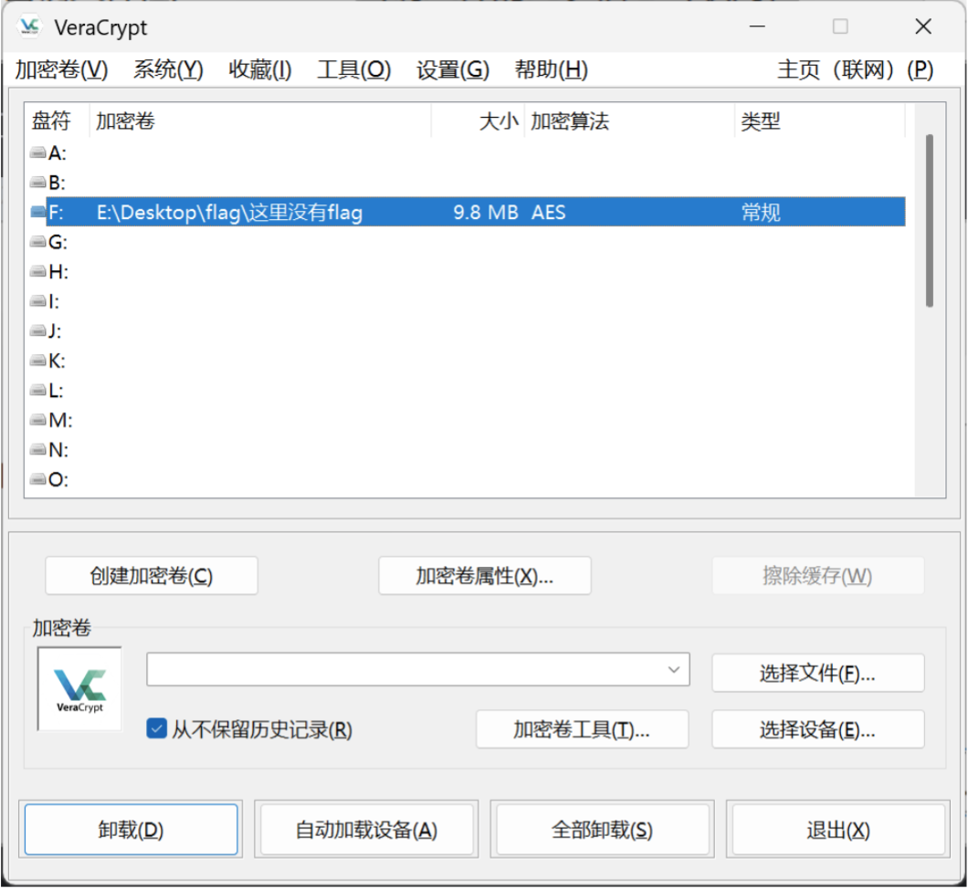The image size is (968, 889).
Task: Open the 帮助(H) menu
Action: (x=552, y=69)
